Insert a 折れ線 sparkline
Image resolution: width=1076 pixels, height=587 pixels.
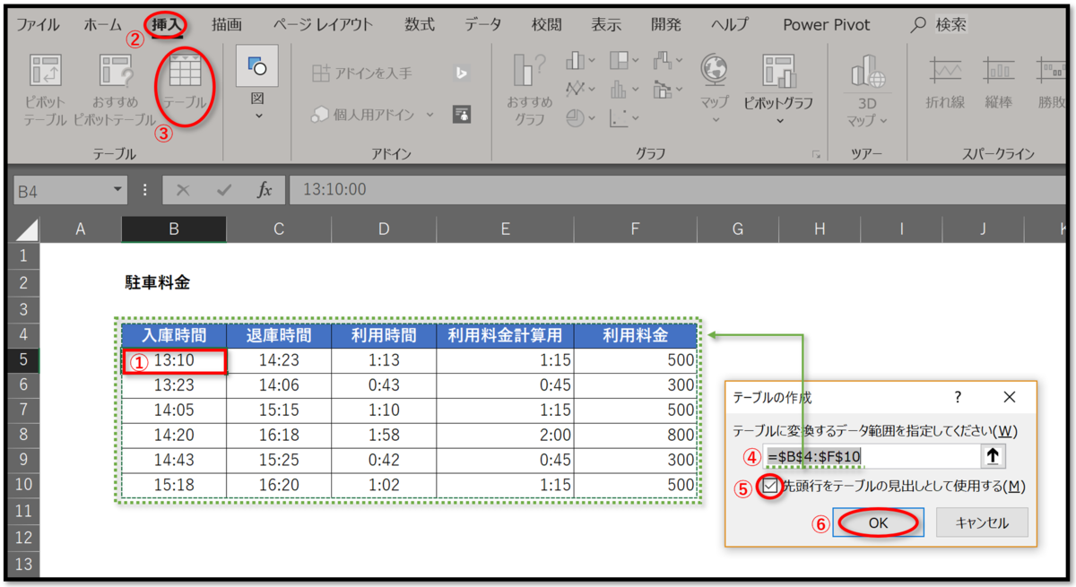coord(945,82)
